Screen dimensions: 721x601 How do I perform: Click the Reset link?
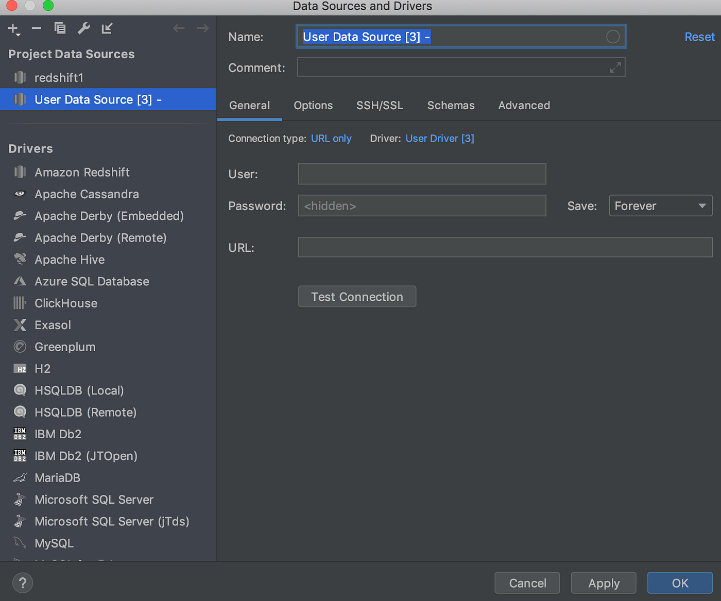tap(699, 37)
